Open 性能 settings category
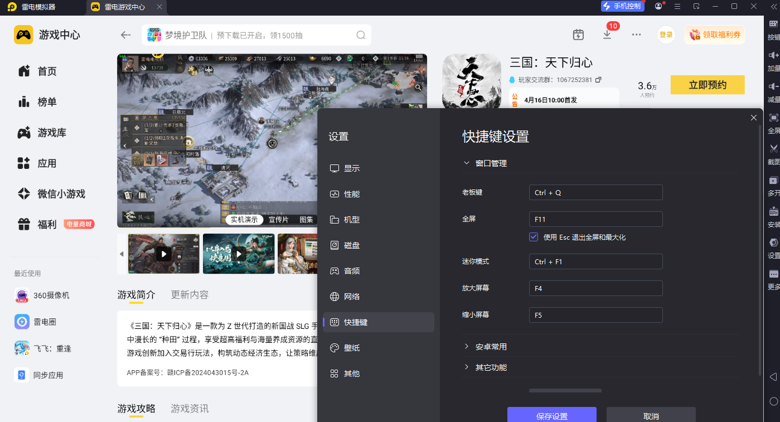This screenshot has width=780, height=422. point(379,194)
